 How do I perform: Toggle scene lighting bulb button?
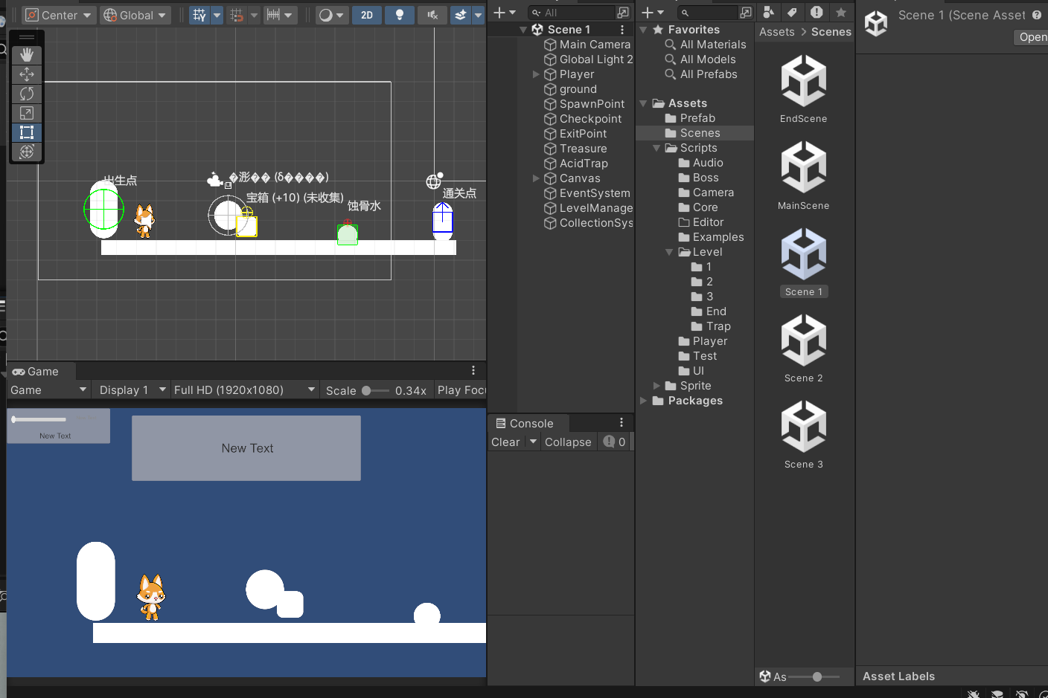[x=400, y=15]
